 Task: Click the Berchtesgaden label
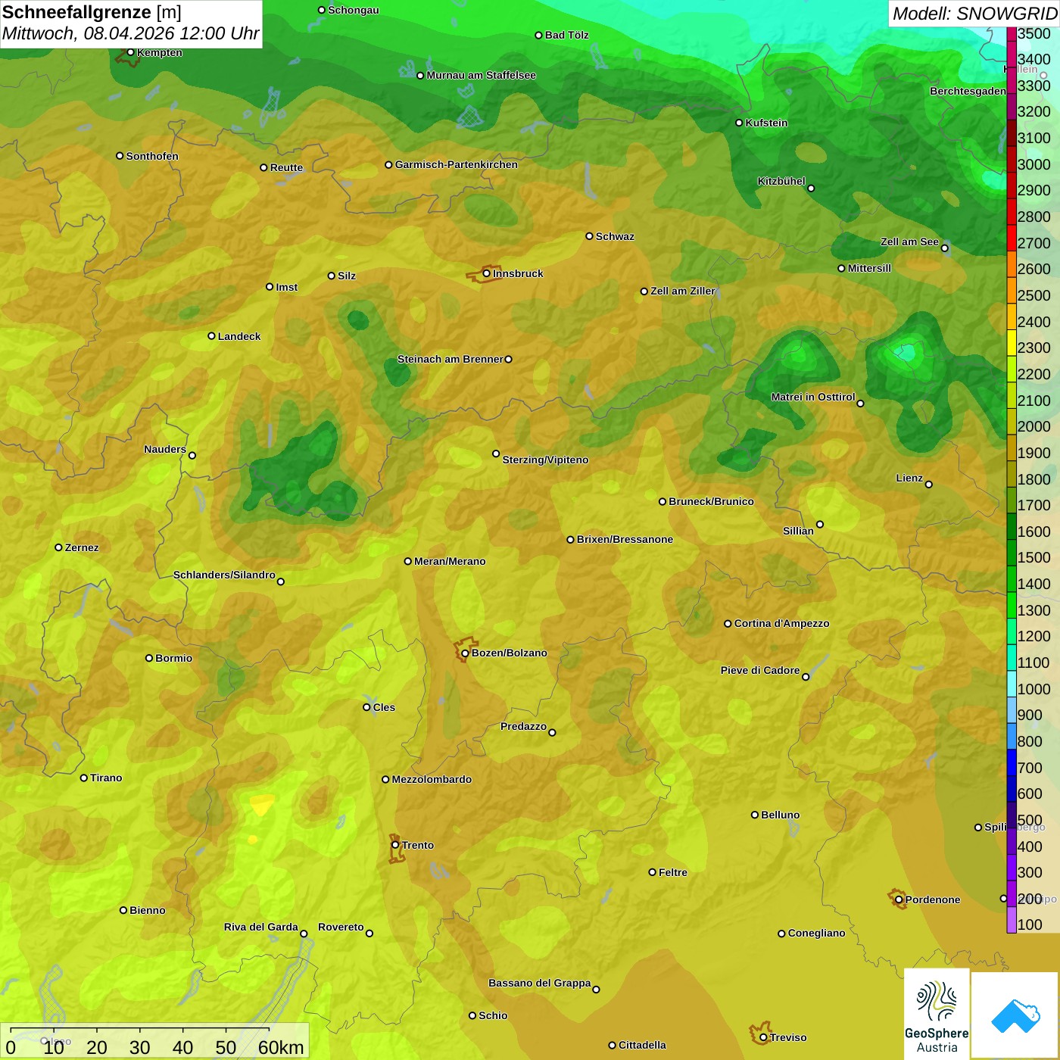(x=968, y=91)
